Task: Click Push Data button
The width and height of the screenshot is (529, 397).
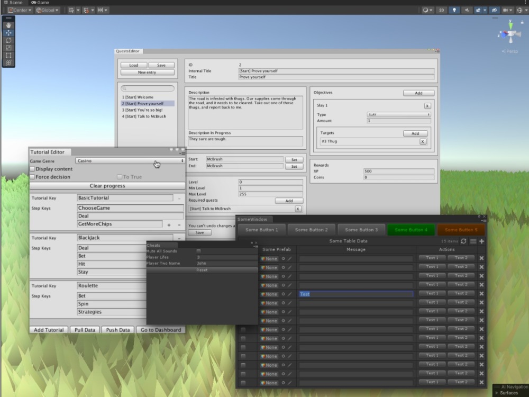Action: coord(118,330)
